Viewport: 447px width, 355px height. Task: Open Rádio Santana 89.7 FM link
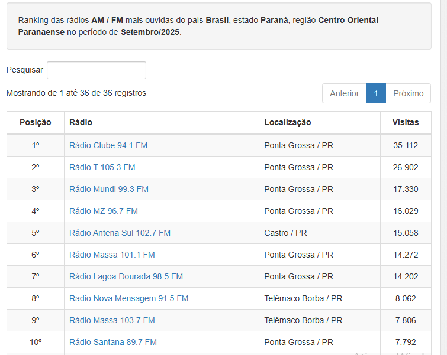113,342
